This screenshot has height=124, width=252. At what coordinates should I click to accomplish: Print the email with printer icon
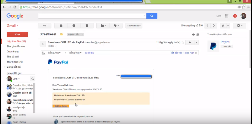point(193,35)
